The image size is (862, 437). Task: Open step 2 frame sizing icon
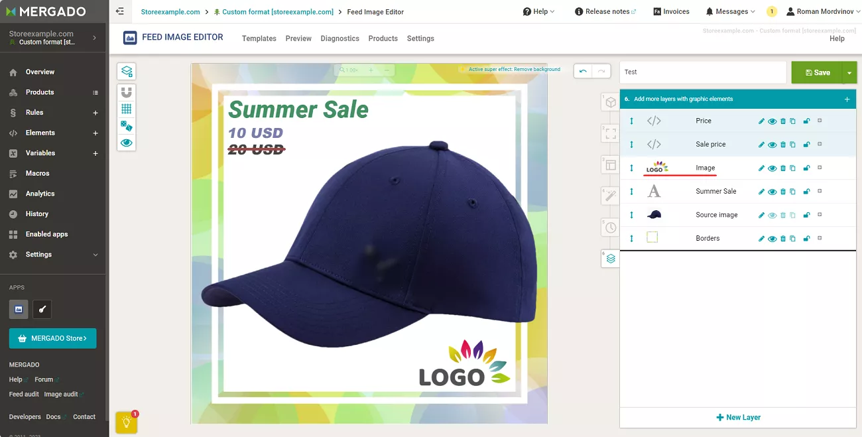(611, 133)
